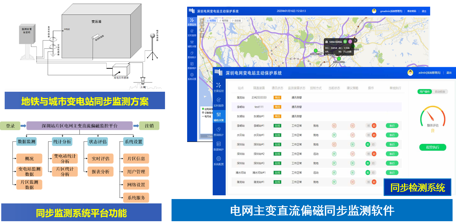456x224 pixels.
Task: Click 修改密码 link in top bar
Action: 411,11
